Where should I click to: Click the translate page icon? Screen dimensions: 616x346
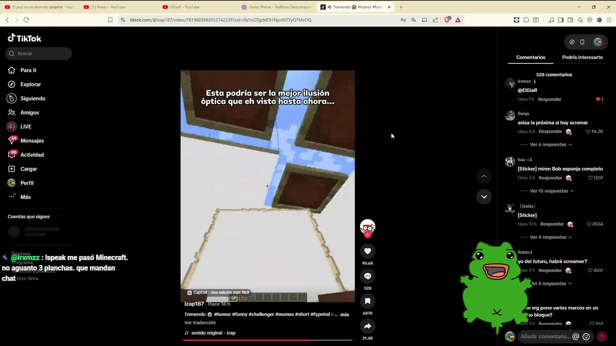413,20
